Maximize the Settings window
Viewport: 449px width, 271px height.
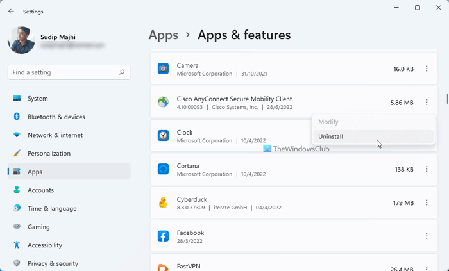418,8
